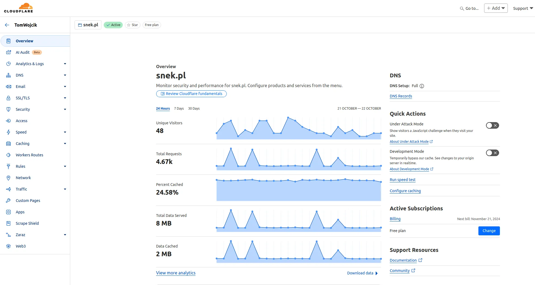Expand the SSL/TLS sidebar section
The height and width of the screenshot is (285, 535).
65,98
